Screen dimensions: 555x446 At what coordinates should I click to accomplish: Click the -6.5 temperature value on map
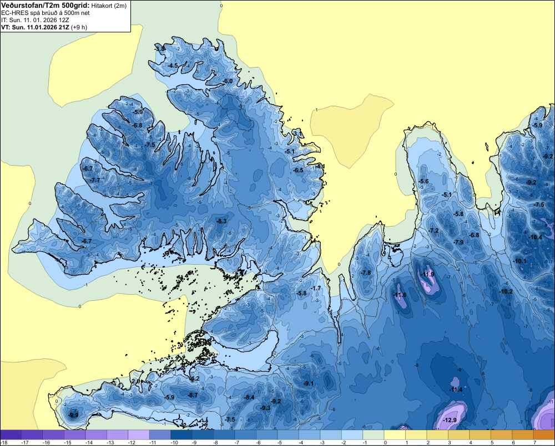299,170
